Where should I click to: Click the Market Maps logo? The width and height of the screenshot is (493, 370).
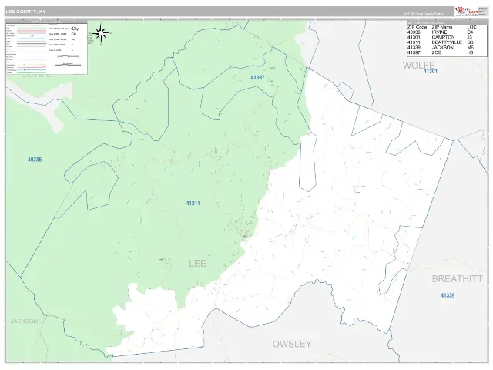467,12
